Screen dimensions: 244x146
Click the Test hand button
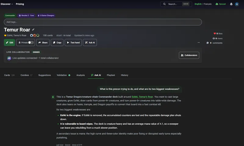tap(73, 43)
